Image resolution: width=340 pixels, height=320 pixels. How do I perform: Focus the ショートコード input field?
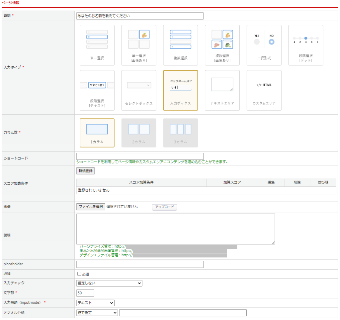pyautogui.click(x=140, y=156)
